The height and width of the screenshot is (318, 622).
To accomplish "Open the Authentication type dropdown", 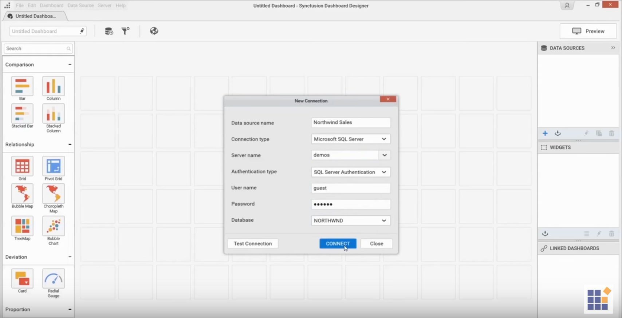I will click(x=351, y=172).
